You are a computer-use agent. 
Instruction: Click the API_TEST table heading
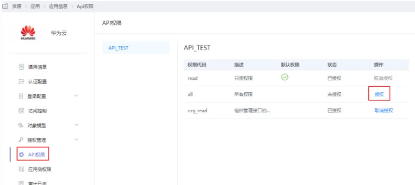point(197,48)
